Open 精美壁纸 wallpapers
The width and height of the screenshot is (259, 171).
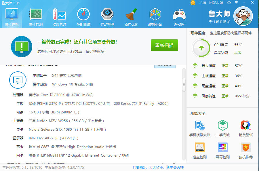point(246,128)
